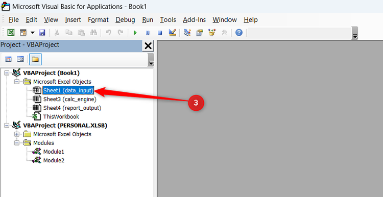Viewport: 383px width, 197px height.
Task: Click the Toolbox wrench-hammer icon
Action: tap(224, 33)
